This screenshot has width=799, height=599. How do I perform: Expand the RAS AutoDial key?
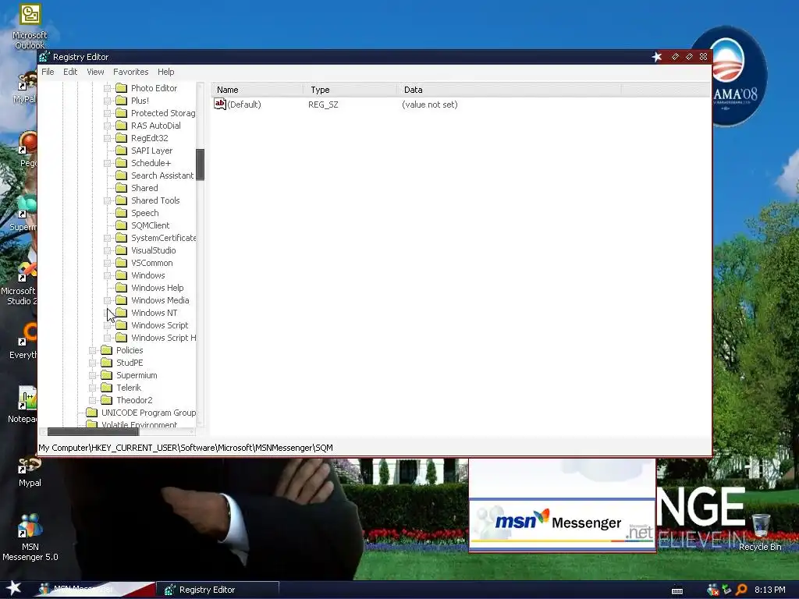107,126
